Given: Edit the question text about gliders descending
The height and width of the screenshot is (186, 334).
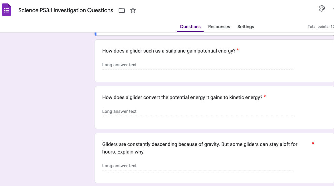Looking at the screenshot, I should 199,148.
